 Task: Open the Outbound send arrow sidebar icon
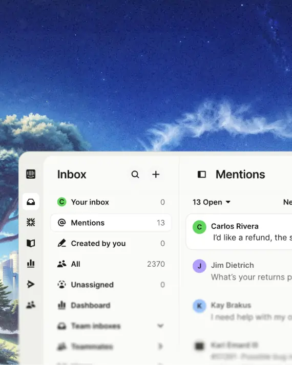click(x=31, y=284)
